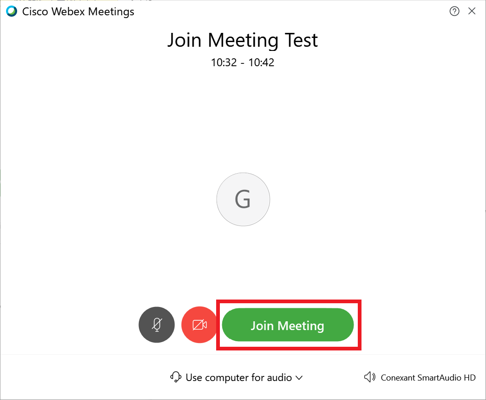Screen dimensions: 486x400
Task: Open Cisco Webex Meetings title bar menu
Action: point(78,11)
